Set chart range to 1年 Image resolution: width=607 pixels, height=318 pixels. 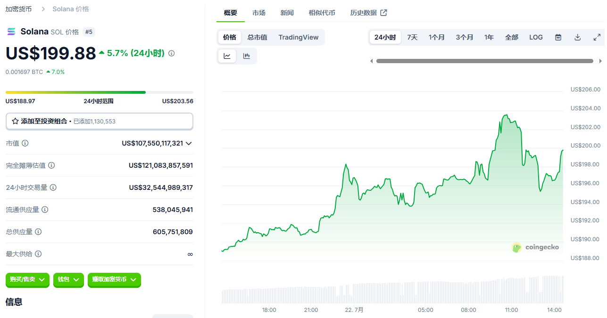pos(489,37)
